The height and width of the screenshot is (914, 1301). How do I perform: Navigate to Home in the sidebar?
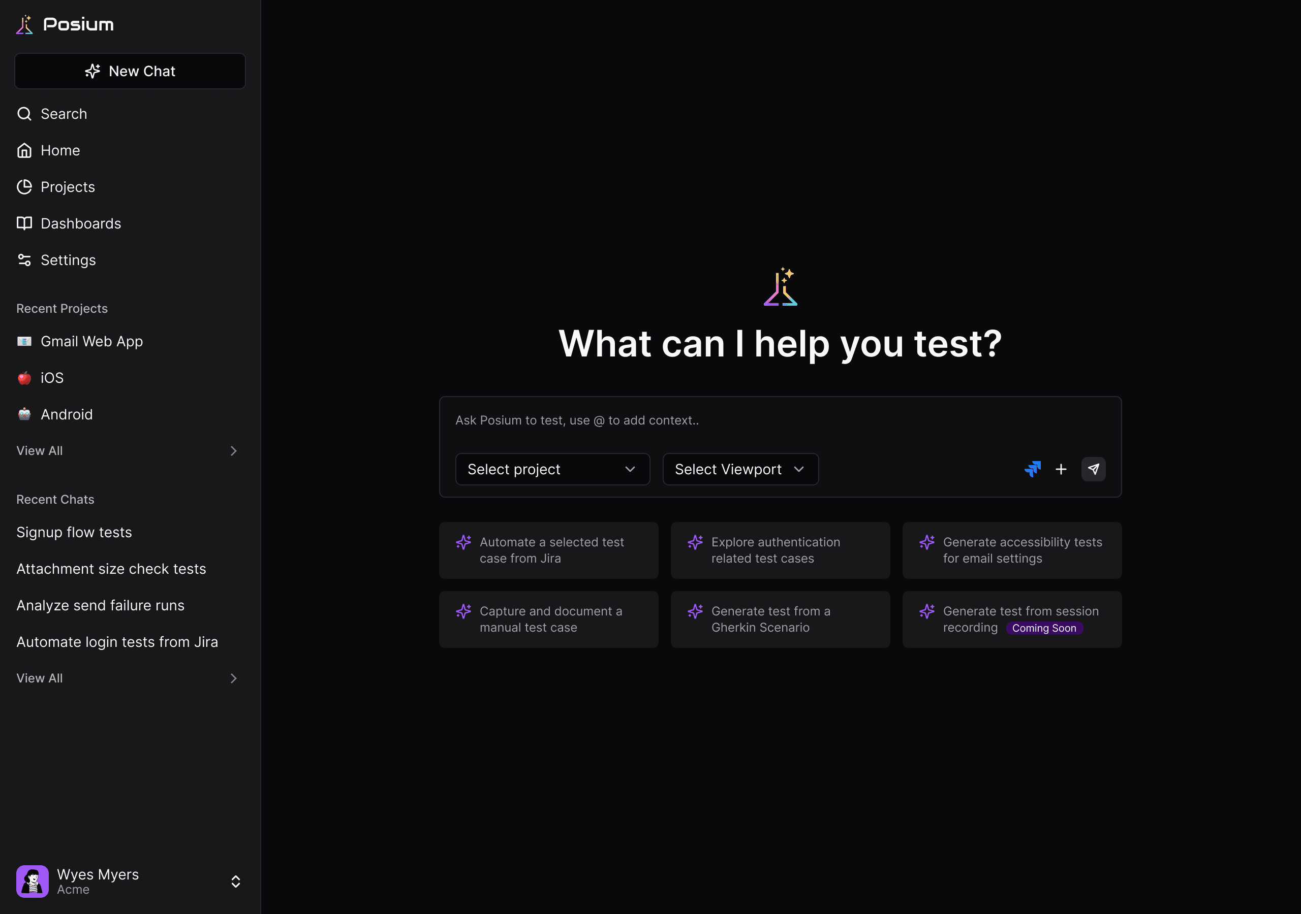point(60,150)
